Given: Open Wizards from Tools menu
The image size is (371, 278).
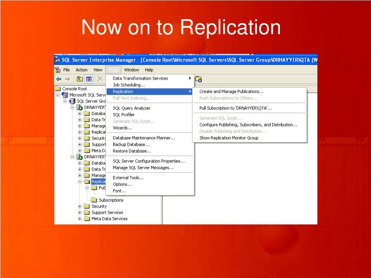Looking at the screenshot, I should click(x=149, y=128).
